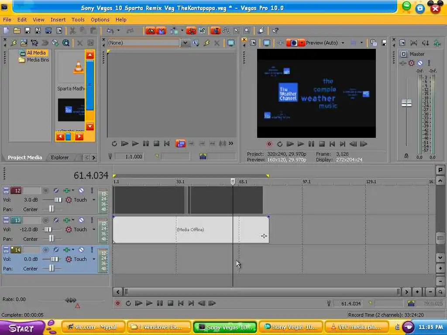Click the preview on external monitor icon
This screenshot has width=447, height=335.
pos(267,43)
